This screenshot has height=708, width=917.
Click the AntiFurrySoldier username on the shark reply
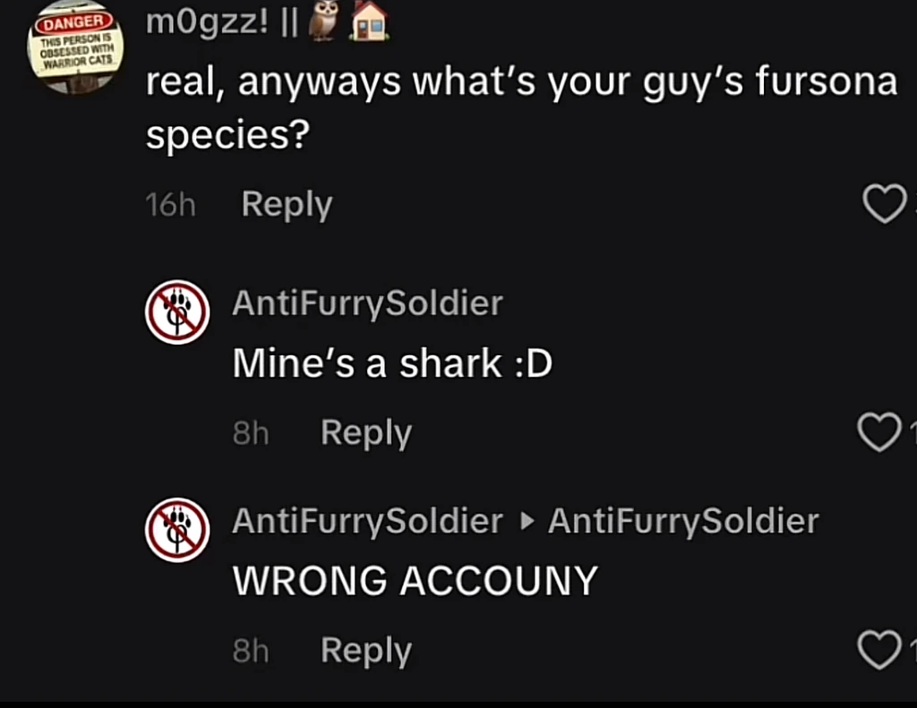tap(367, 303)
